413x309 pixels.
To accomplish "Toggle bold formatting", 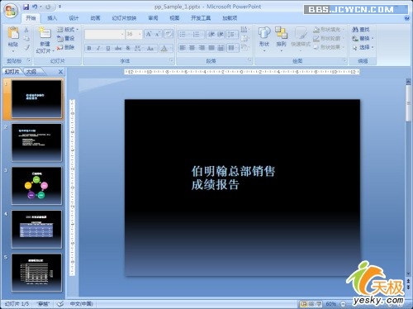I will [89, 48].
